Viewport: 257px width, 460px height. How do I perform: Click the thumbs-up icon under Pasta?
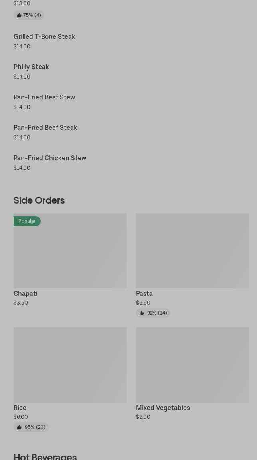142,313
